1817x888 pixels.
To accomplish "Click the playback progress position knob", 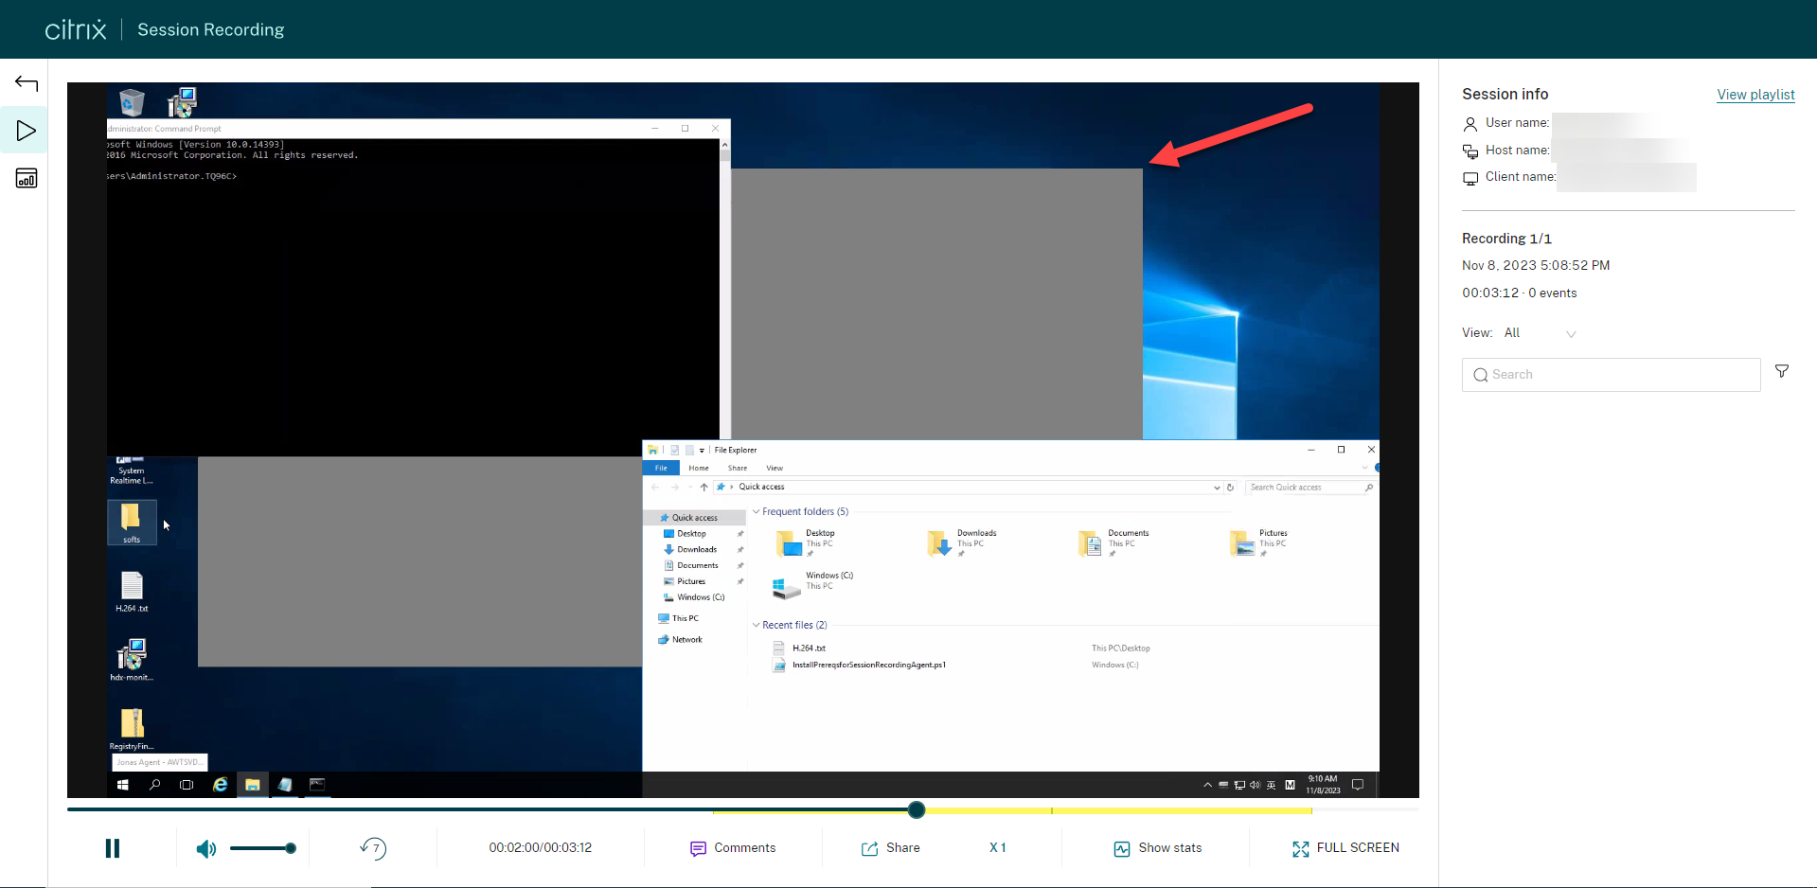I will pos(916,810).
